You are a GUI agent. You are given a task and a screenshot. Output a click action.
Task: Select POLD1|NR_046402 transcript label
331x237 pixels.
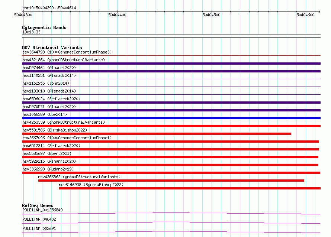pyautogui.click(x=39, y=219)
